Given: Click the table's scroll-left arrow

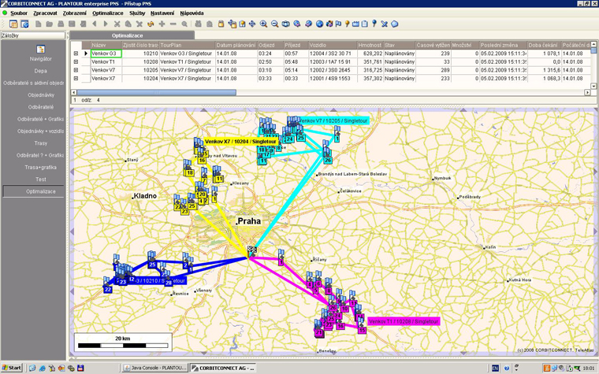Looking at the screenshot, I should 74,92.
